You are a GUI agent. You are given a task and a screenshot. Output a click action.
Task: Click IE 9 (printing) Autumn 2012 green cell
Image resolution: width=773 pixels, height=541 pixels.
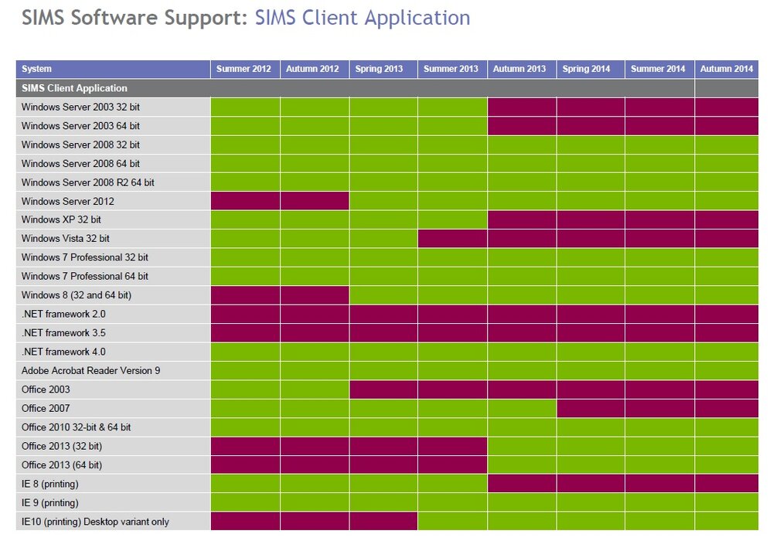[x=315, y=503]
